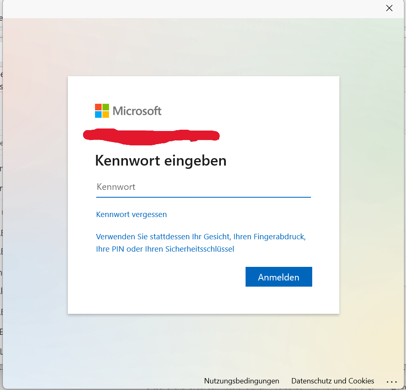The height and width of the screenshot is (390, 406).
Task: Focus the Kennwort password input field
Action: pos(203,187)
